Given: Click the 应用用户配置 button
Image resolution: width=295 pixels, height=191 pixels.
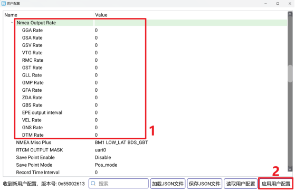Looking at the screenshot, I should click(276, 184).
